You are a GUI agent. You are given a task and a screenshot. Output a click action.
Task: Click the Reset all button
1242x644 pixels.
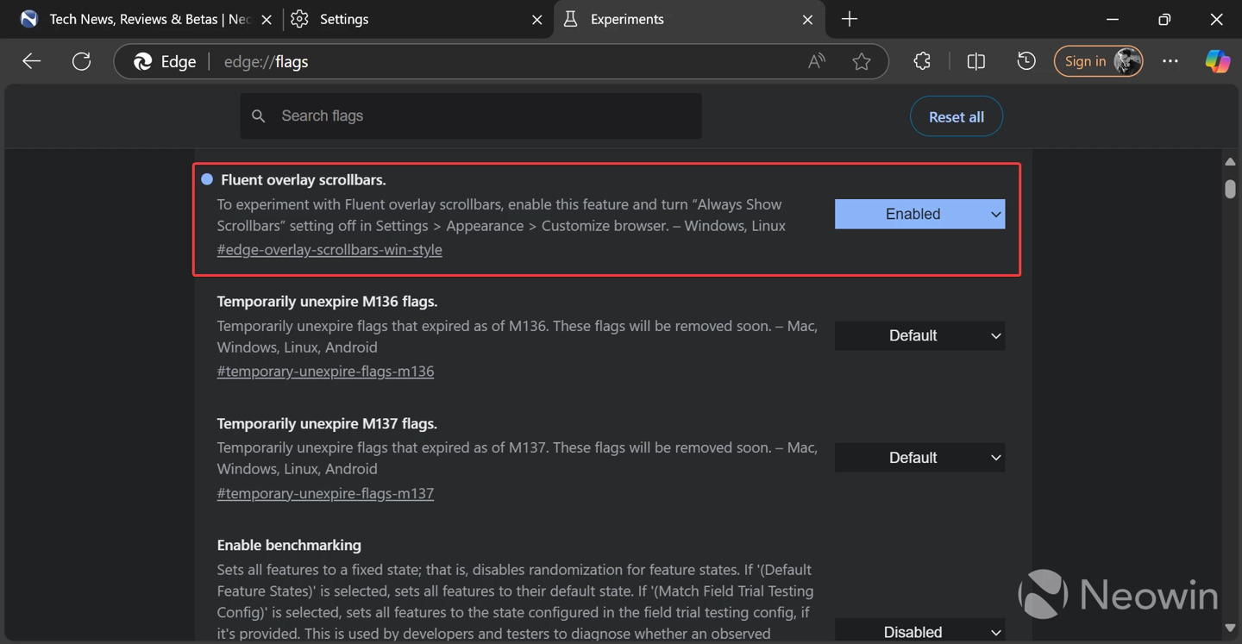pos(956,116)
